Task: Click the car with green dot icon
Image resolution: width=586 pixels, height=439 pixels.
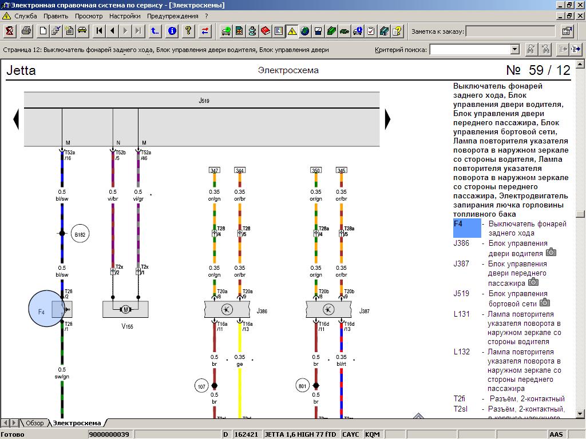Action: click(x=225, y=31)
